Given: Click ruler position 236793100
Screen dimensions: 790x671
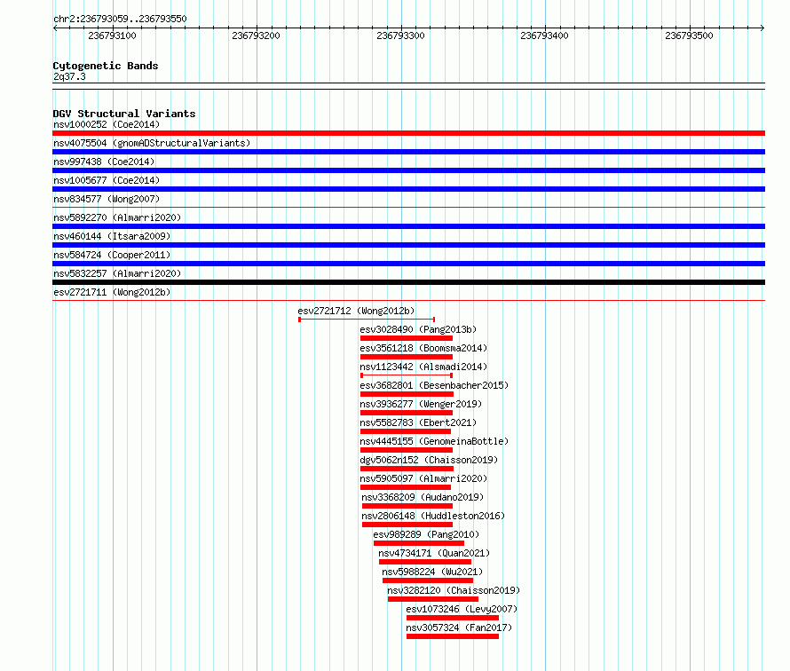Looking at the screenshot, I should click(x=113, y=36).
